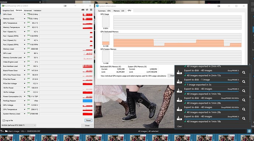Click '1 image exported in 3s' text

199,84
